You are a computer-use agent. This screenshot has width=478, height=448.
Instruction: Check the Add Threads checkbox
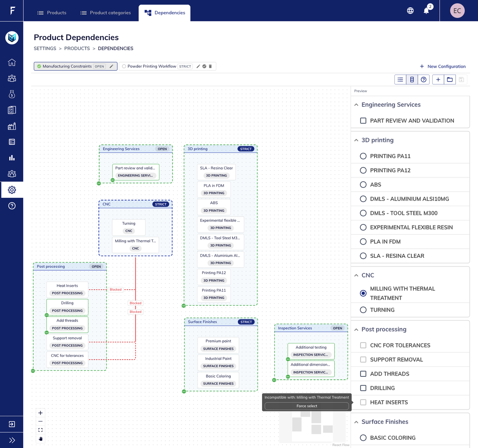click(x=363, y=374)
